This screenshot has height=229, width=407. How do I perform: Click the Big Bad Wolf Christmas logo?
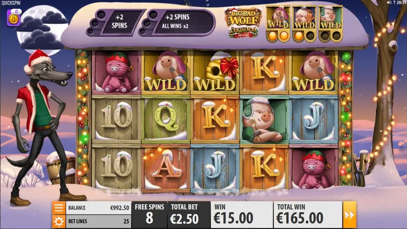click(243, 23)
